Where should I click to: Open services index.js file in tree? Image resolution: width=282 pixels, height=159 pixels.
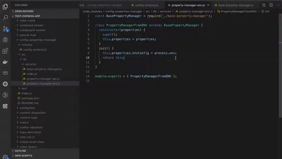coord(45,74)
